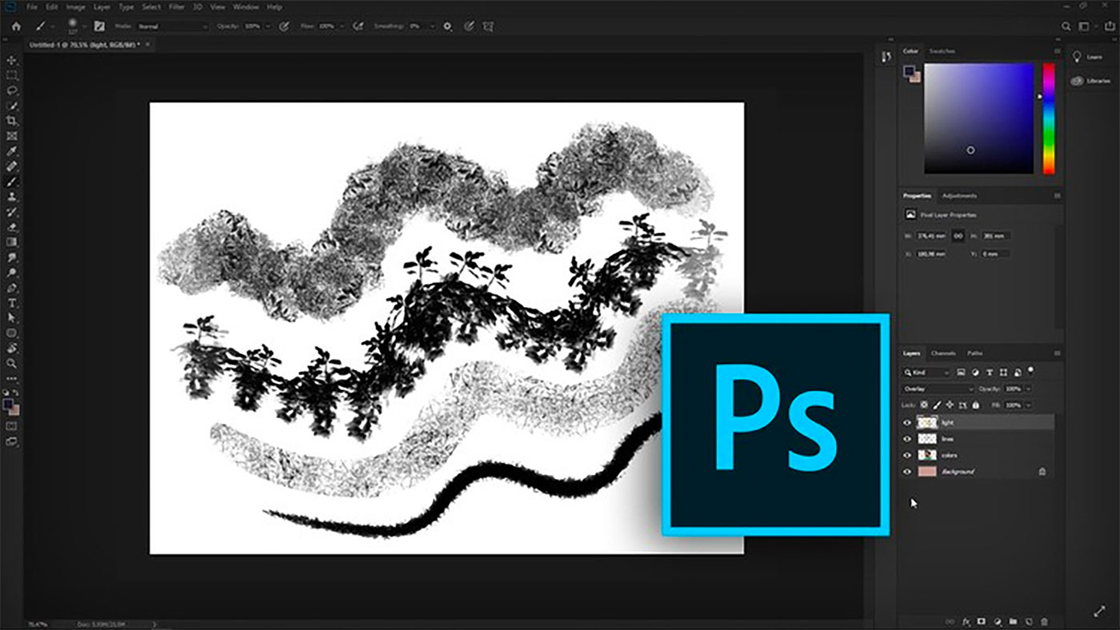Toggle visibility of the colors layer
Image resolution: width=1120 pixels, height=630 pixels.
click(906, 454)
